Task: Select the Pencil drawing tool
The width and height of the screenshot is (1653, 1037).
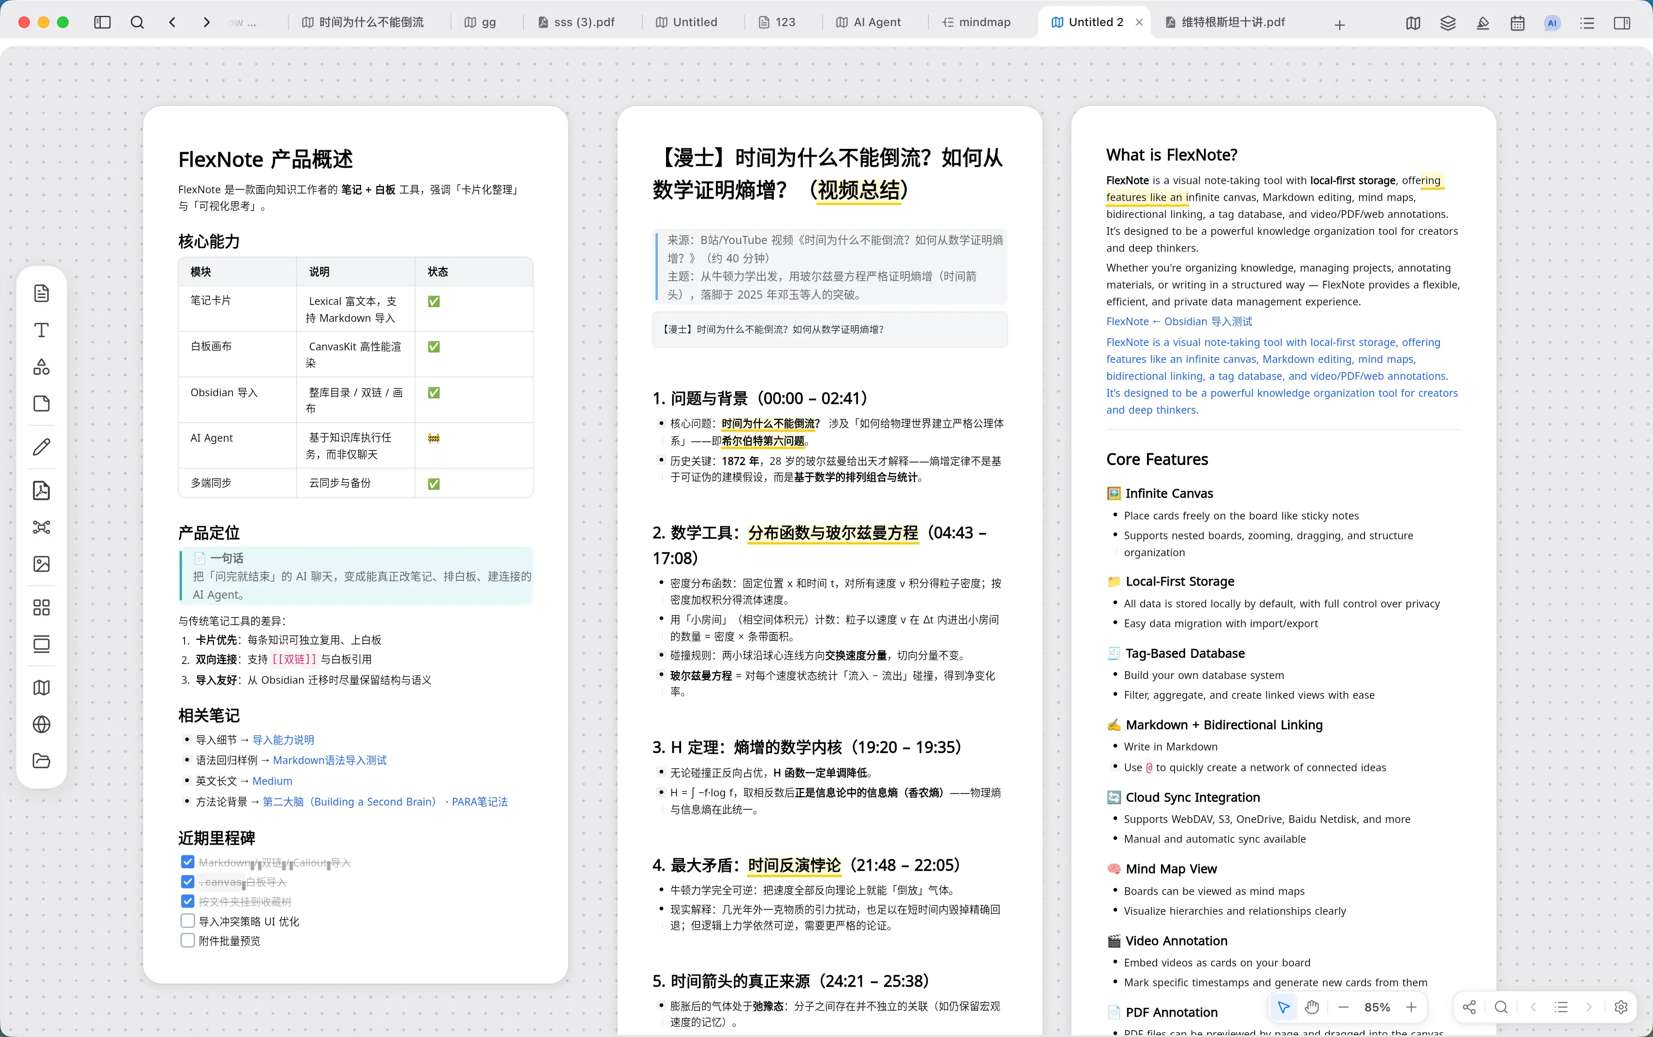Action: coord(42,447)
